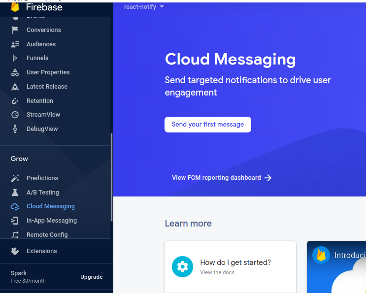This screenshot has width=366, height=293.
Task: Click Free $0/month text
Action: [x=28, y=281]
